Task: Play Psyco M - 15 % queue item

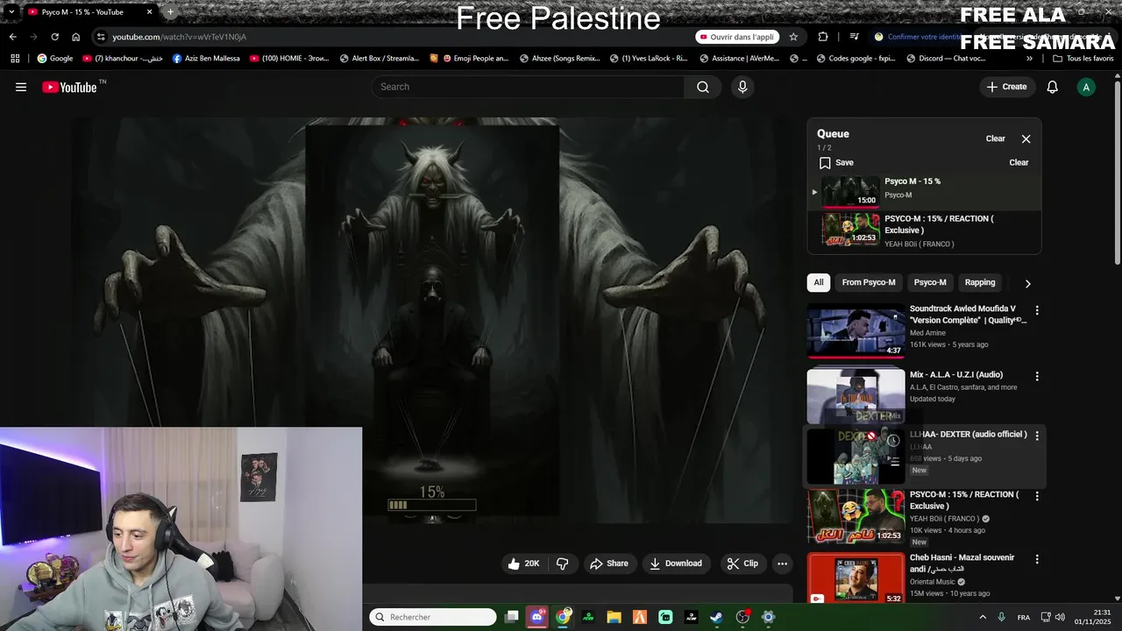Action: (925, 191)
